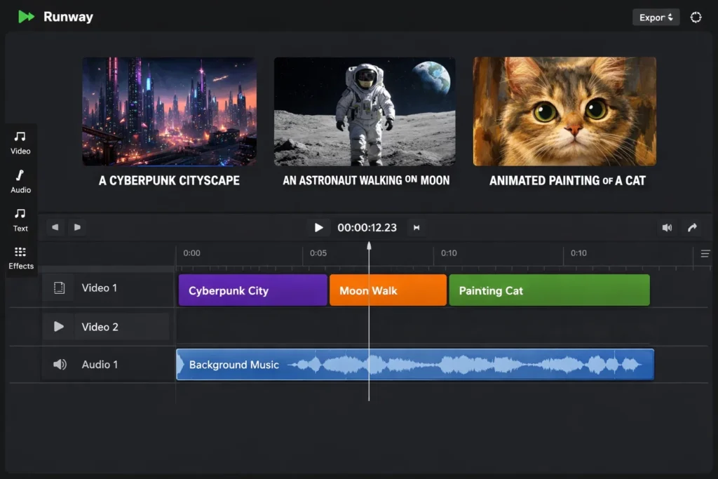Click the Runway logo icon
The image size is (718, 479).
click(26, 16)
